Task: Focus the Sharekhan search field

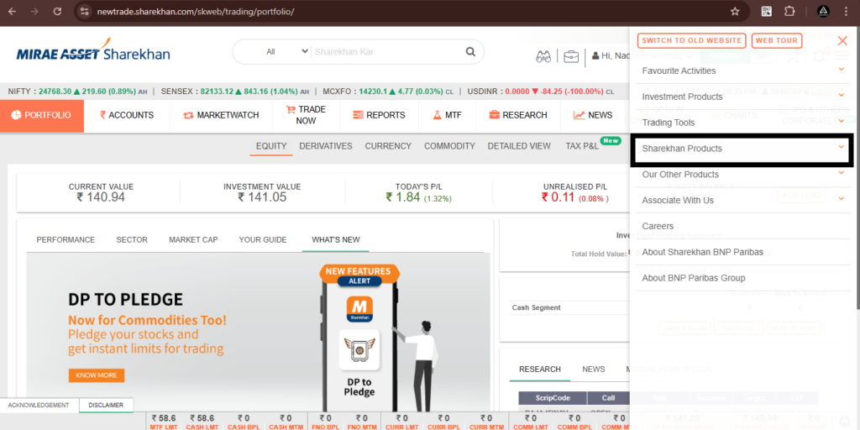Action: pyautogui.click(x=387, y=51)
